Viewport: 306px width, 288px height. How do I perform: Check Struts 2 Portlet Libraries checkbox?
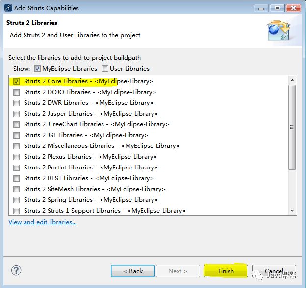16,168
